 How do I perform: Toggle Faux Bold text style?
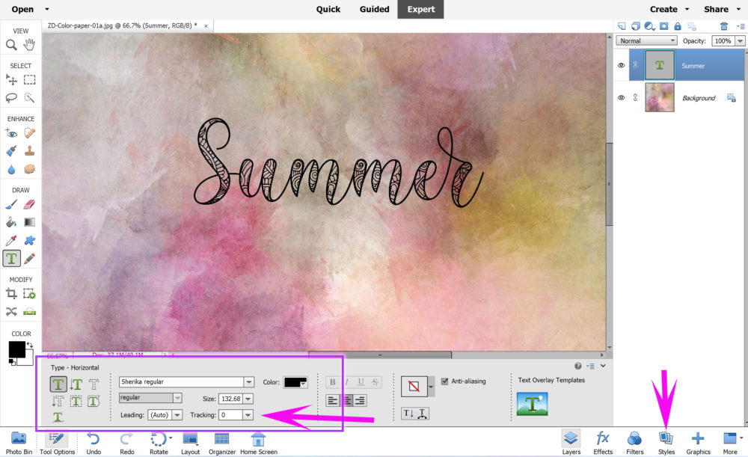(x=333, y=382)
